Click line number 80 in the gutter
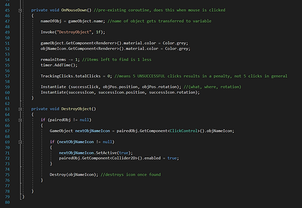This screenshot has width=302, height=208. [x=7, y=202]
